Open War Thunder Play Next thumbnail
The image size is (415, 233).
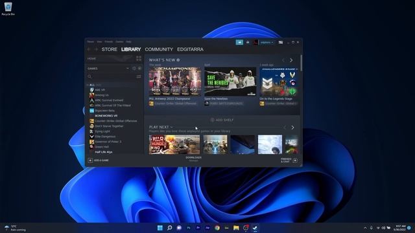point(174,144)
